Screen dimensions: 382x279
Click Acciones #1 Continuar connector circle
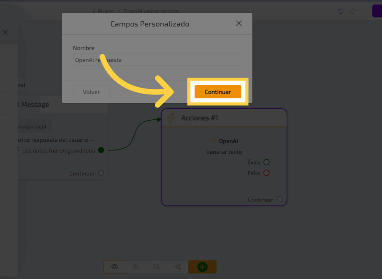(280, 200)
